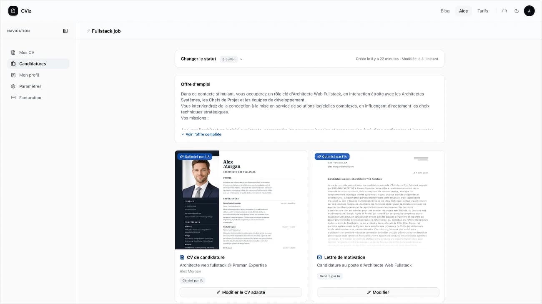Click Modifier button for the cover letter
Screen dimensions: 542x304
pyautogui.click(x=378, y=292)
